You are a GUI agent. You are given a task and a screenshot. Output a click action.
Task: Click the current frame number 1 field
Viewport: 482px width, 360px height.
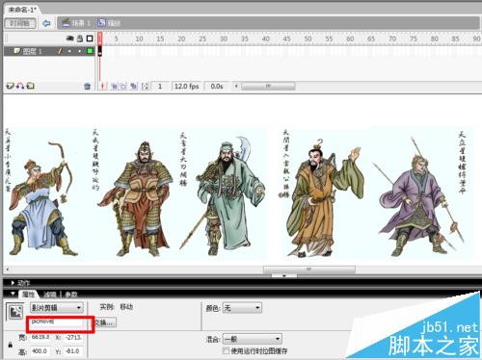[160, 86]
